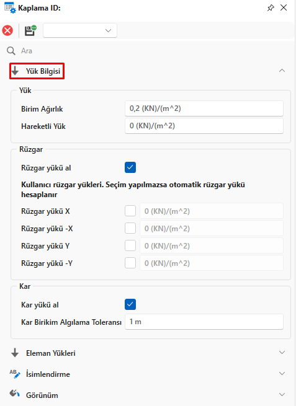The height and width of the screenshot is (406, 296).
Task: Pin the Kaplama panel with pushpin icon
Action: [271, 8]
